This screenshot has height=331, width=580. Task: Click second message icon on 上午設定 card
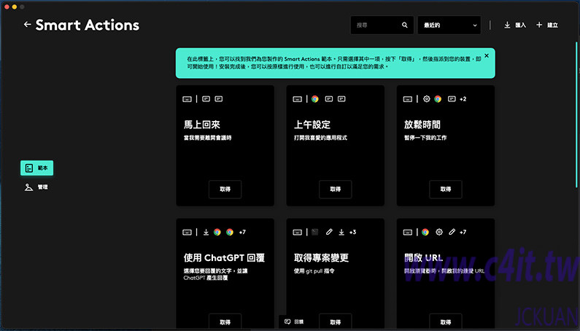tap(341, 98)
